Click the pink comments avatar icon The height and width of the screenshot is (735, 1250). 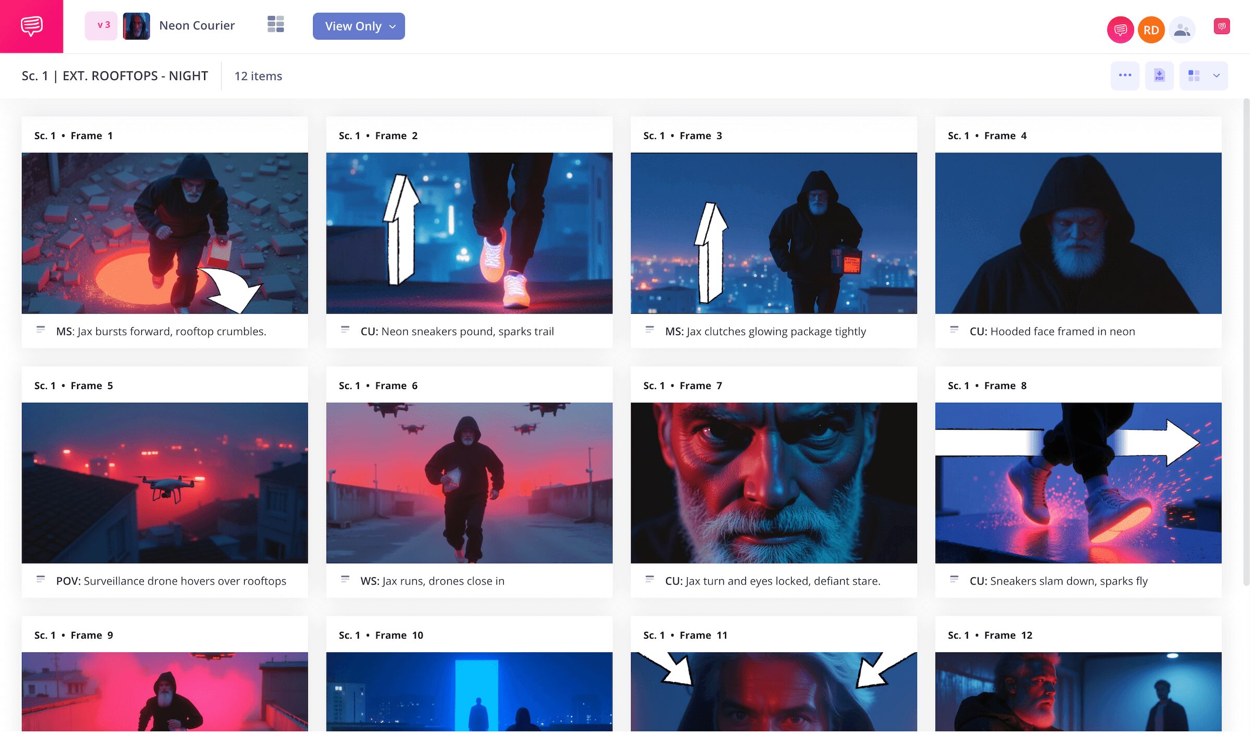tap(1120, 30)
